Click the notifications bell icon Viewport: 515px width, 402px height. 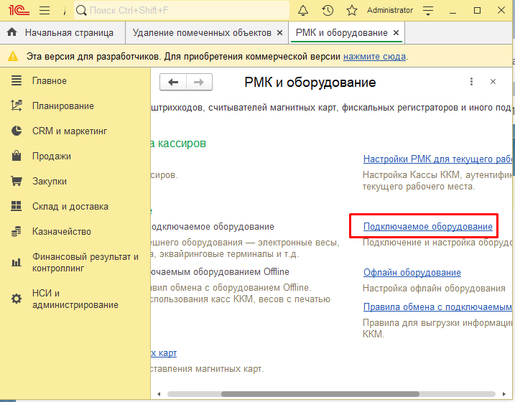click(303, 10)
